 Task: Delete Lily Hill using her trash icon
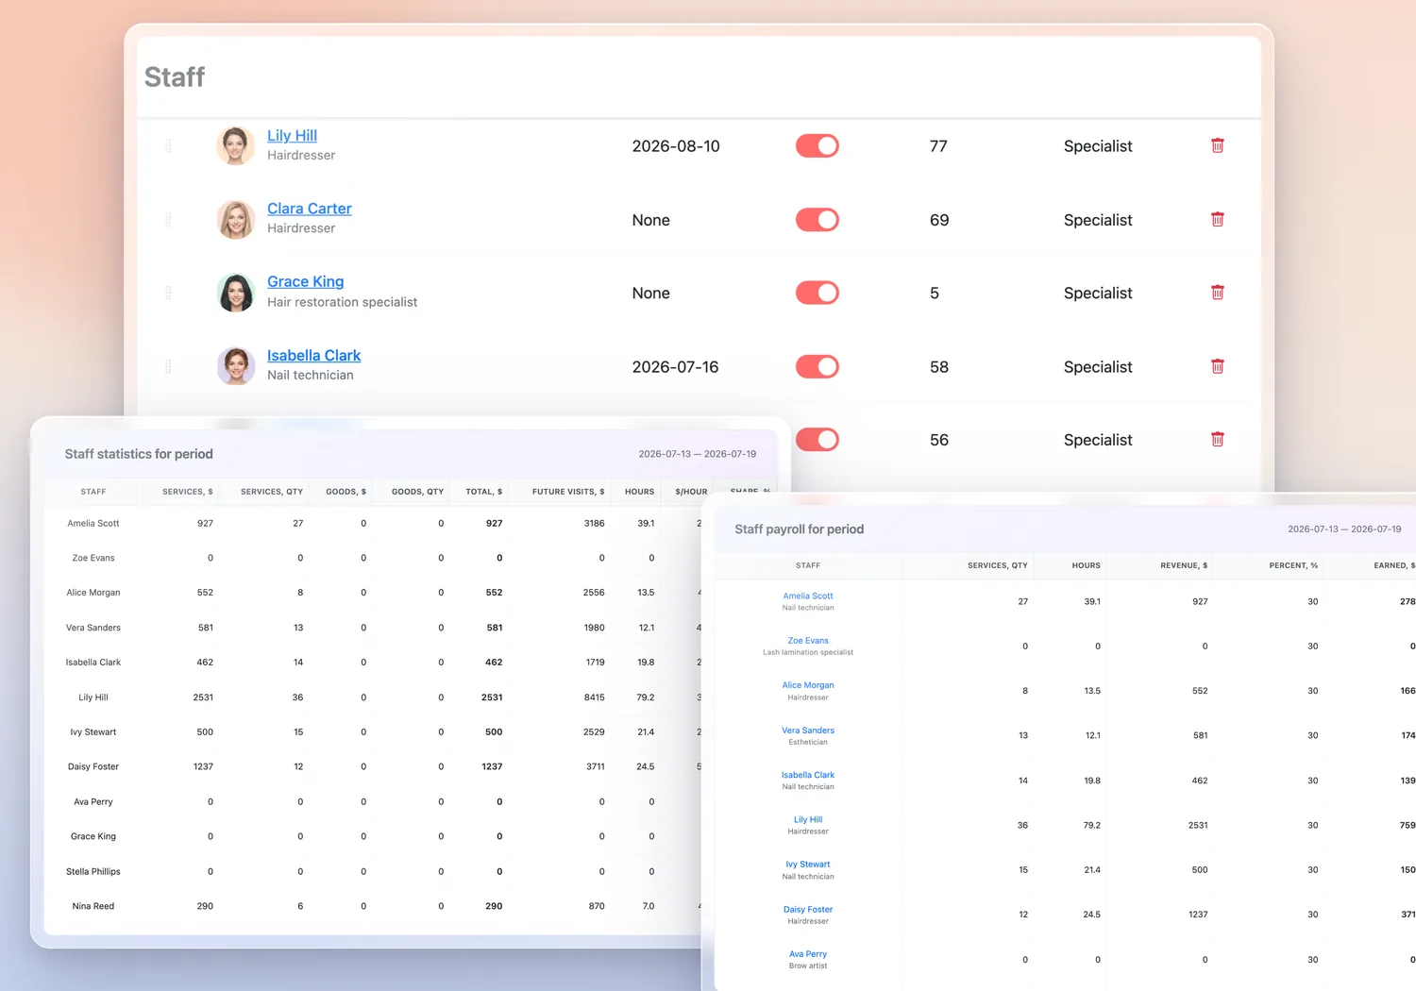point(1218,145)
